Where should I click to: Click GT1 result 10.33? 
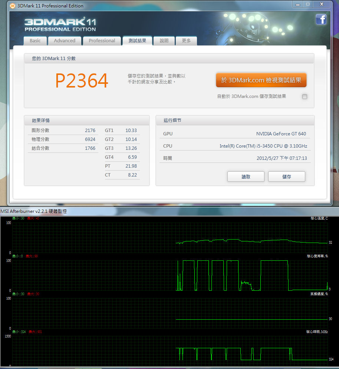(x=131, y=131)
